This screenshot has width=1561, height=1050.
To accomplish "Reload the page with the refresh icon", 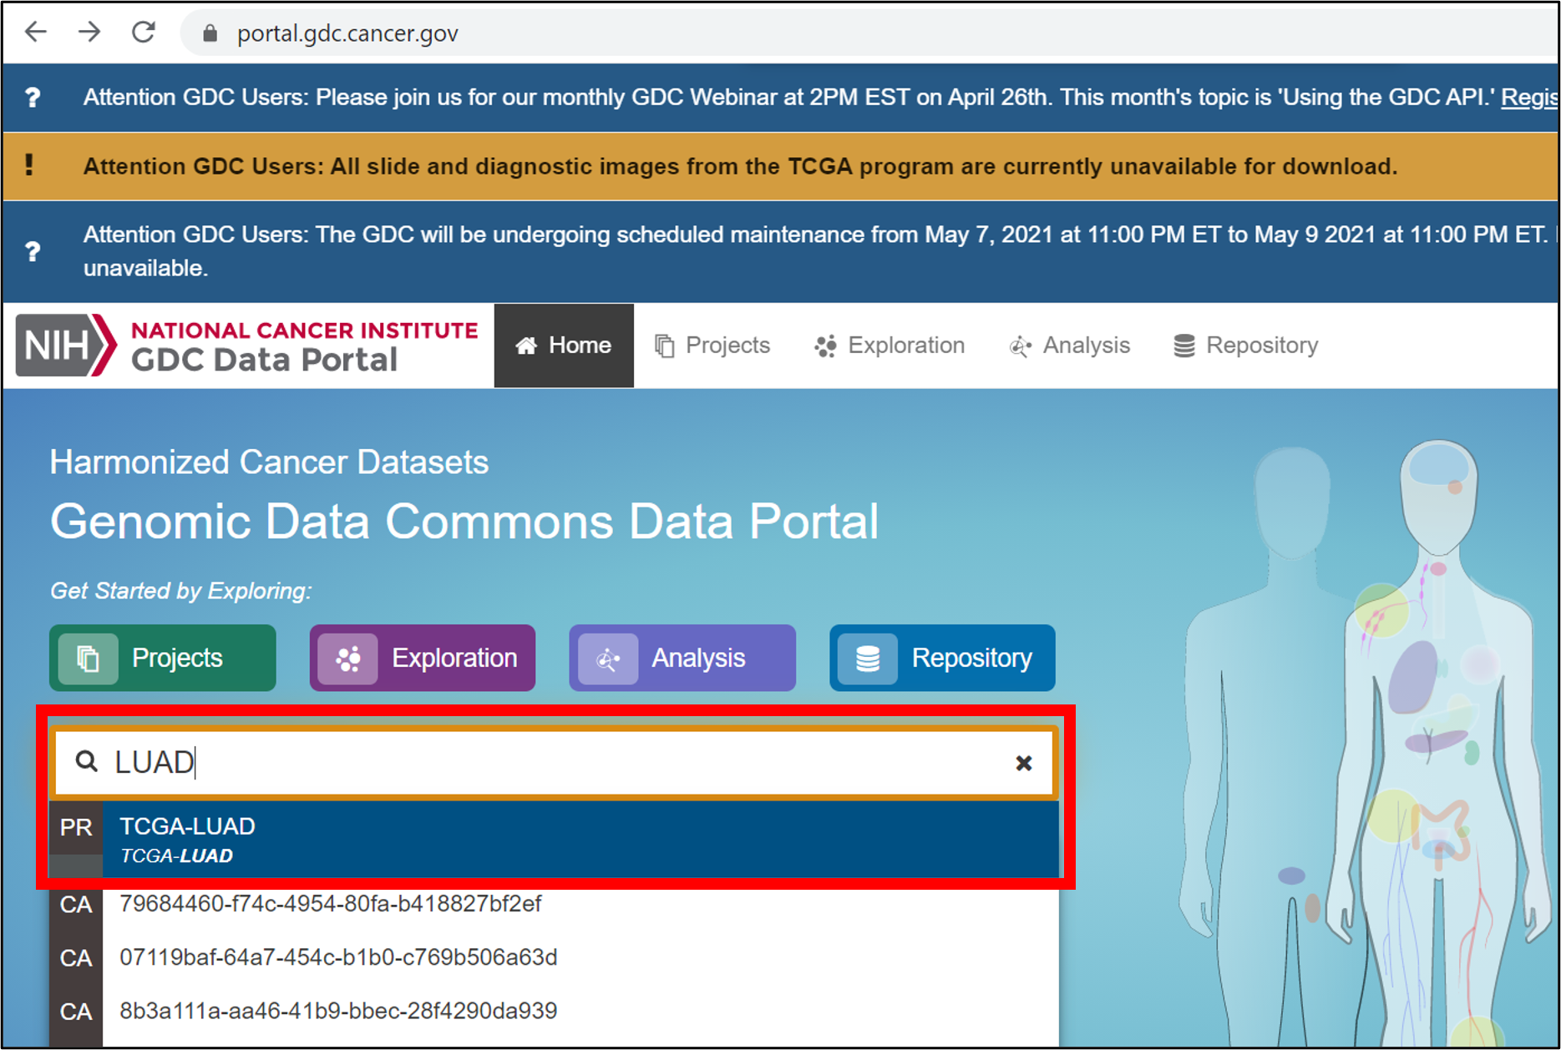I will point(144,33).
